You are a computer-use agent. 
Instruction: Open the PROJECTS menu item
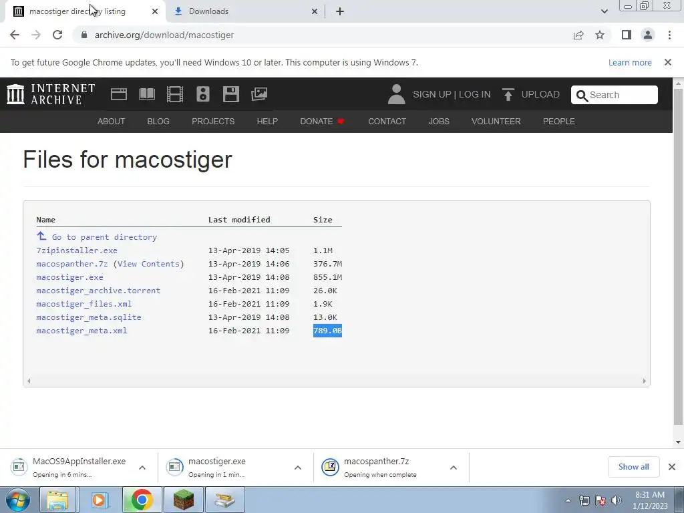coord(213,122)
